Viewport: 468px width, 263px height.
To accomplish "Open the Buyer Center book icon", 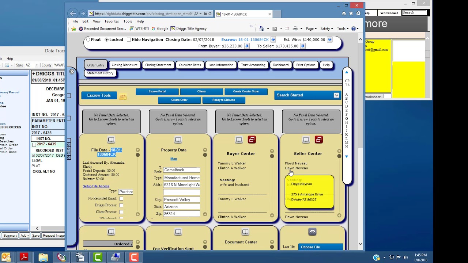I will coord(239,140).
